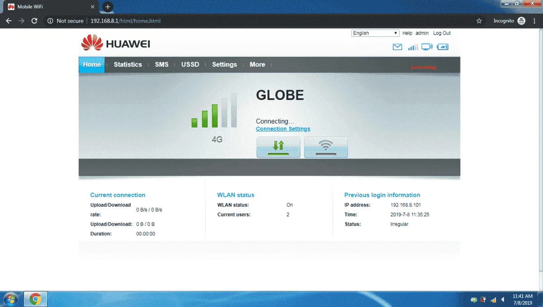This screenshot has height=307, width=543.
Task: Open the SMS envelope icon in header
Action: tap(397, 47)
